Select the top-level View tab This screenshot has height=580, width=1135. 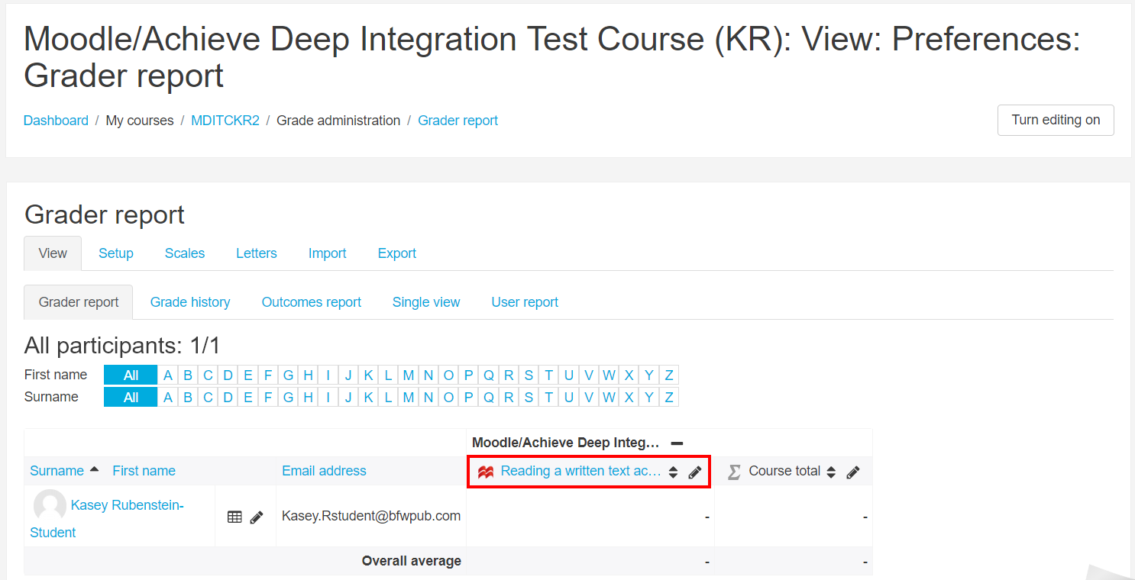coord(53,253)
